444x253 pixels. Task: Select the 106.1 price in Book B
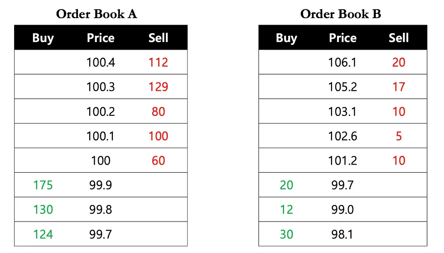pyautogui.click(x=343, y=62)
